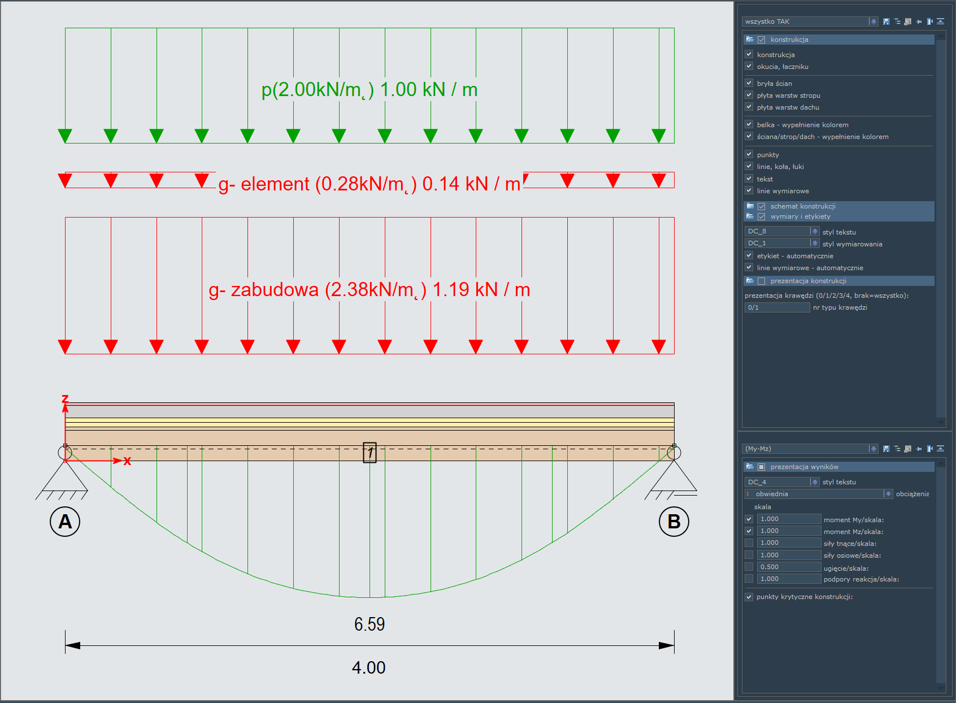The width and height of the screenshot is (956, 703).
Task: Click the dock-side icon in results panel toolbar
Action: [930, 449]
